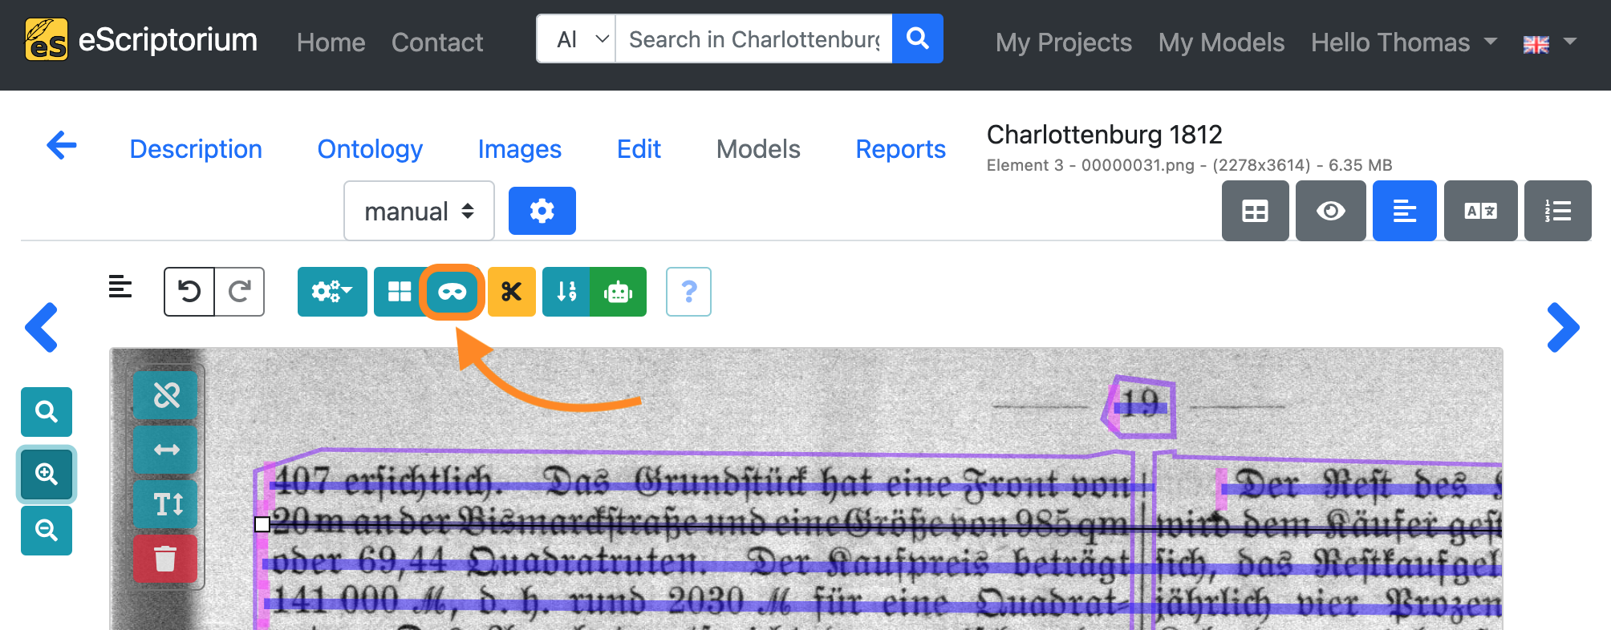Image resolution: width=1611 pixels, height=630 pixels.
Task: Open the manual transcription dropdown
Action: 419,211
